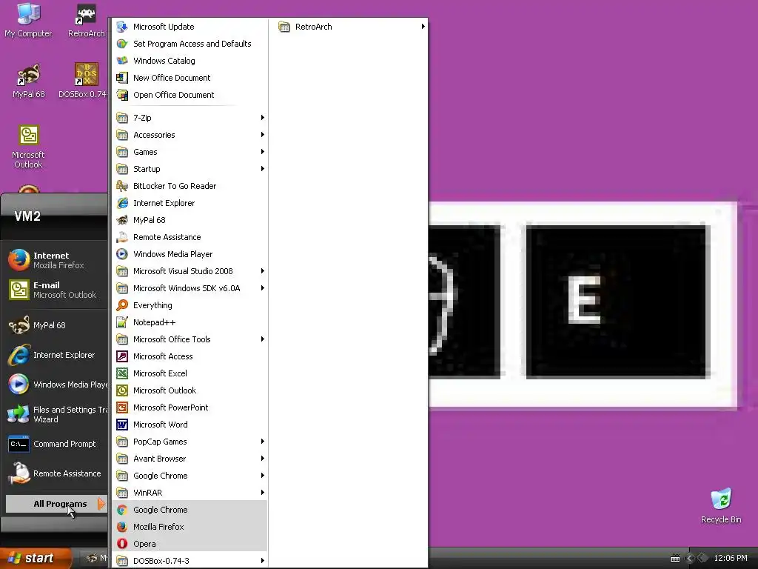Launch Set Program Access and Defaults
Viewport: 758px width, 569px height.
tap(190, 44)
